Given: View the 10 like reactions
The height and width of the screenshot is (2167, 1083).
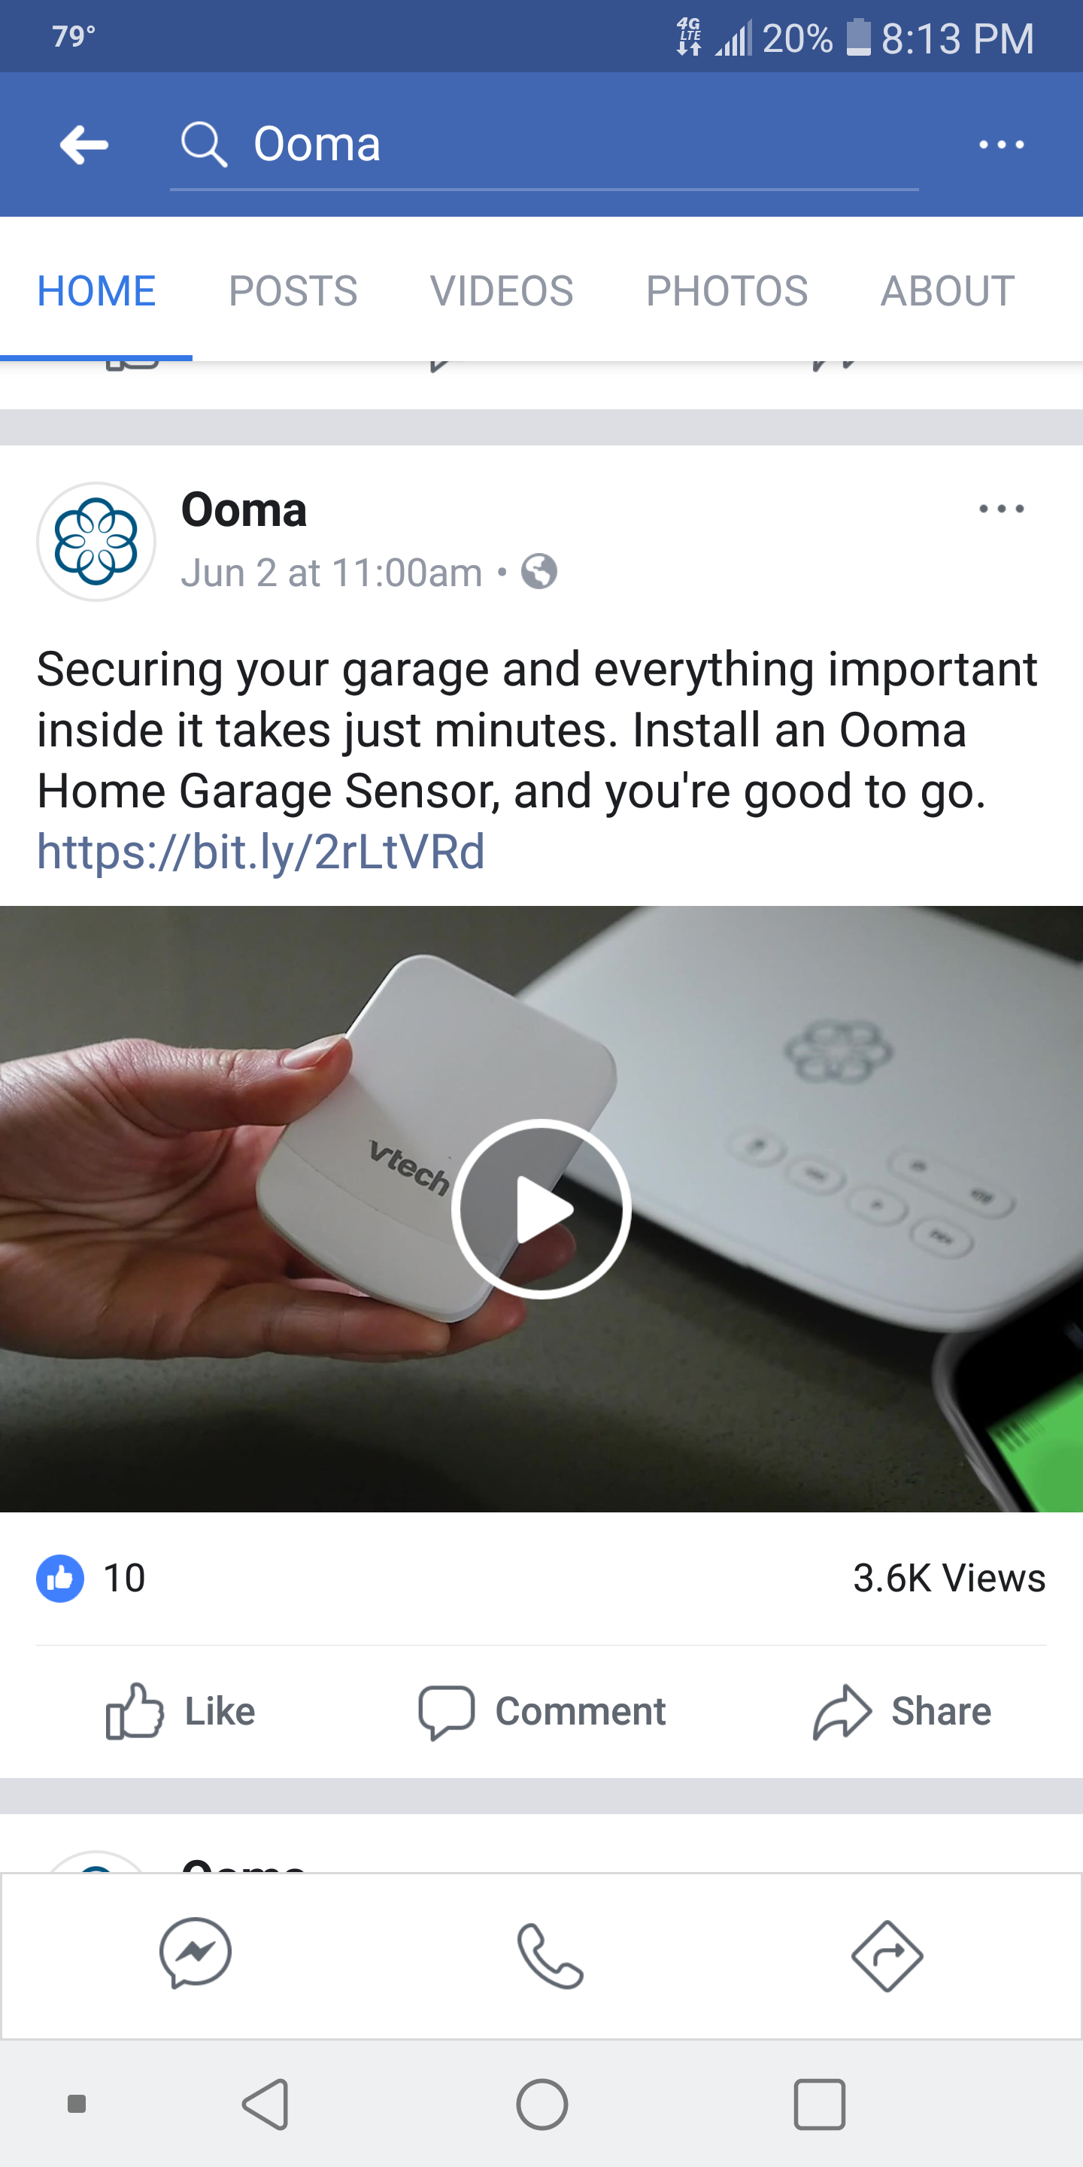Looking at the screenshot, I should click(91, 1578).
